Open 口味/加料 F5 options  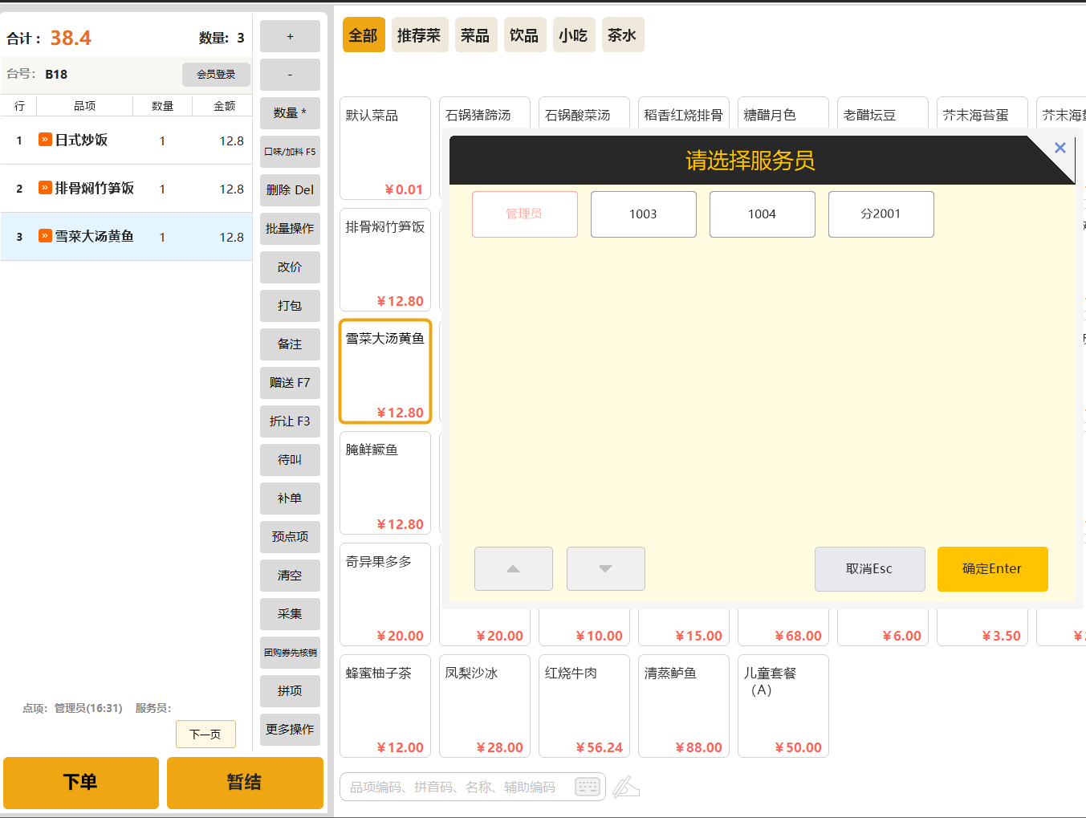(x=290, y=152)
